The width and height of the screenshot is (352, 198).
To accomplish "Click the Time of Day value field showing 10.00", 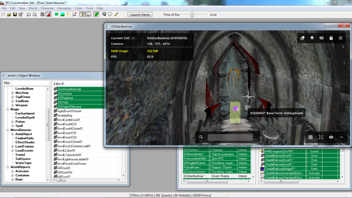I will (x=213, y=15).
